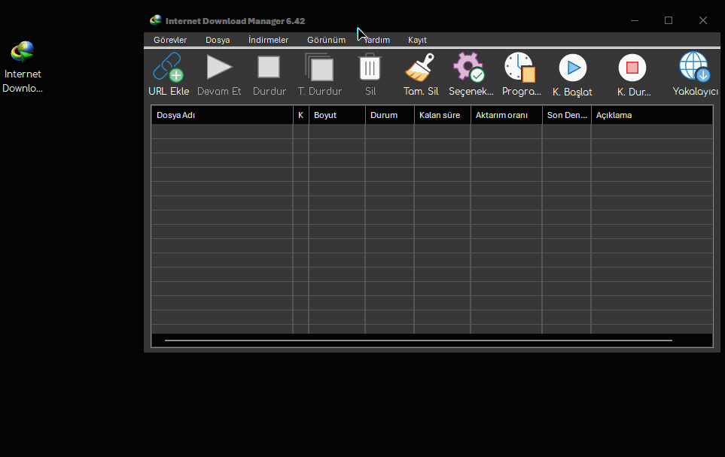Sort by Kalan süre column header

[442, 115]
